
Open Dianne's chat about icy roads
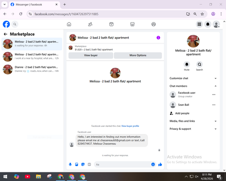32,70
